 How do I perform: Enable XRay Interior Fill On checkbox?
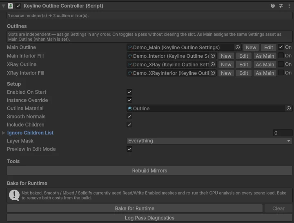pos(281,72)
